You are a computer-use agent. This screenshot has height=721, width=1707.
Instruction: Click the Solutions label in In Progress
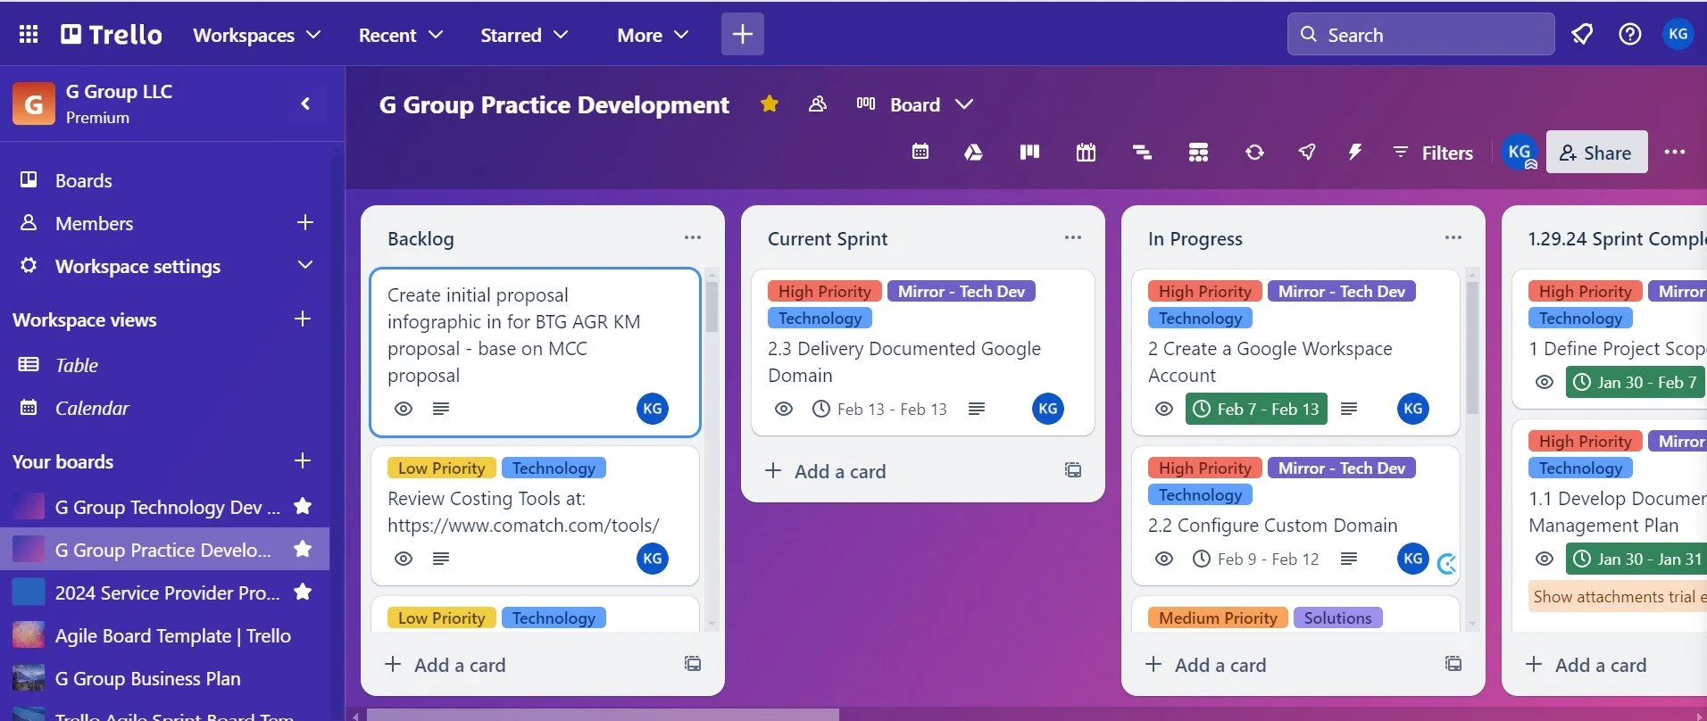click(x=1337, y=617)
